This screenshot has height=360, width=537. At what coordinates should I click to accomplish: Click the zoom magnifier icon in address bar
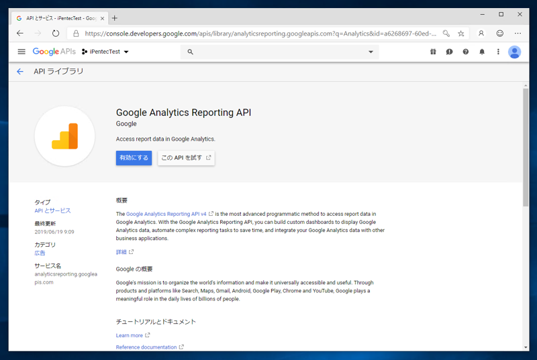(446, 34)
